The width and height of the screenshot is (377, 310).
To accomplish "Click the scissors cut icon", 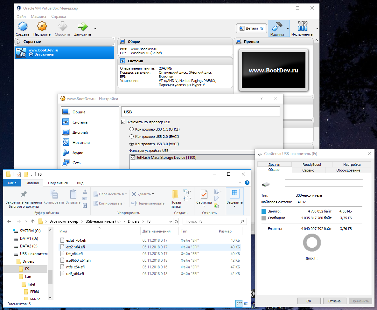I will pos(85,192).
